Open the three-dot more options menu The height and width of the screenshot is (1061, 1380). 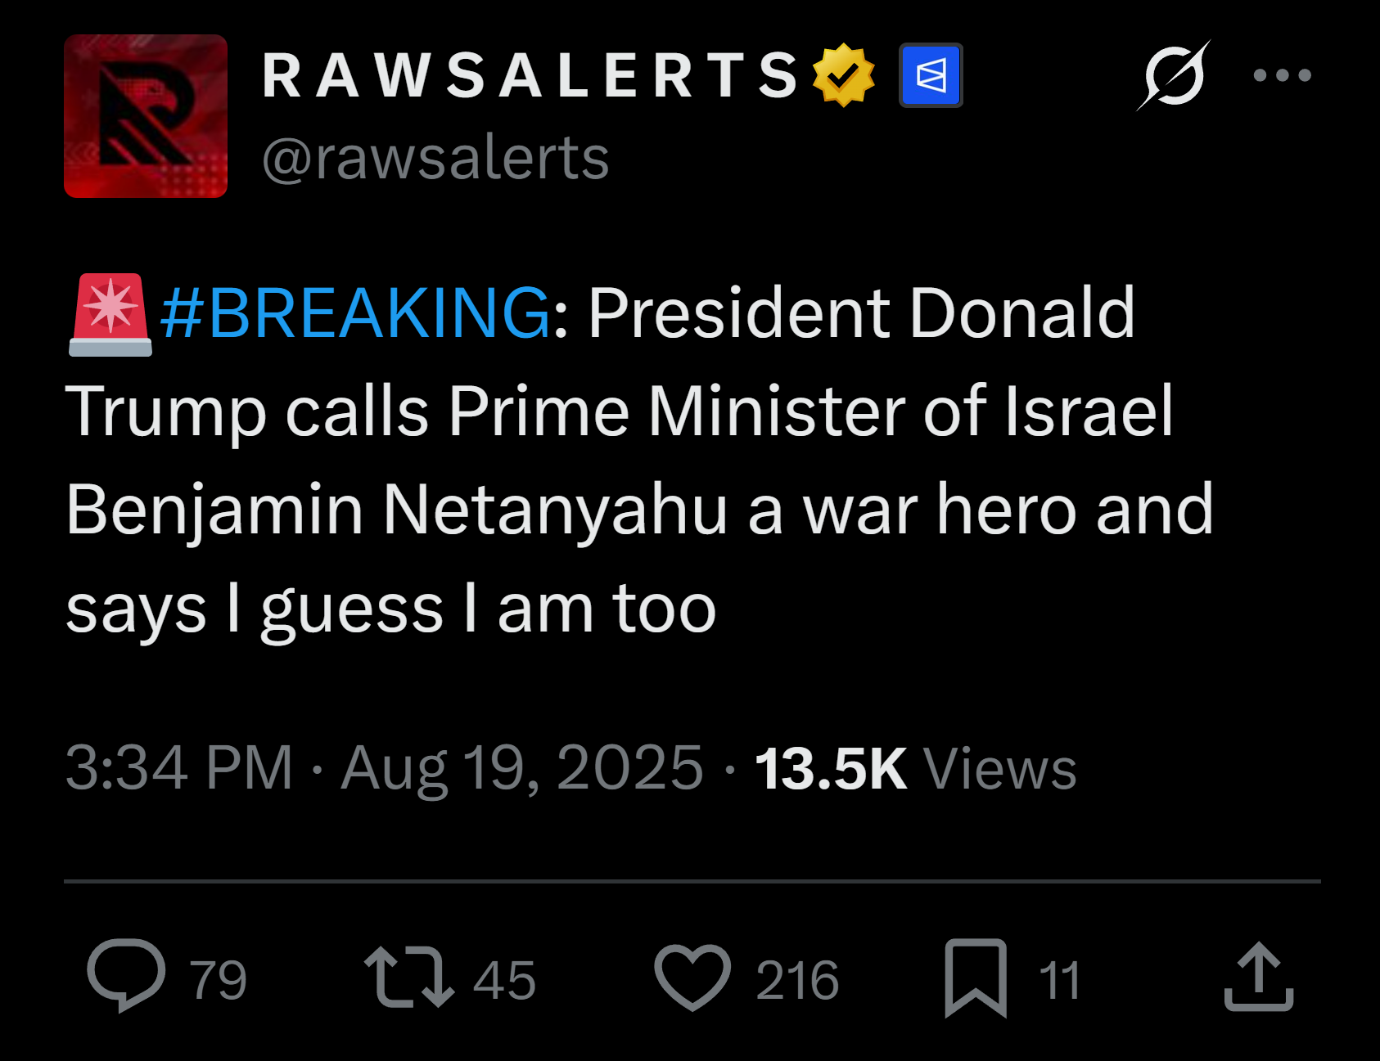tap(1283, 75)
